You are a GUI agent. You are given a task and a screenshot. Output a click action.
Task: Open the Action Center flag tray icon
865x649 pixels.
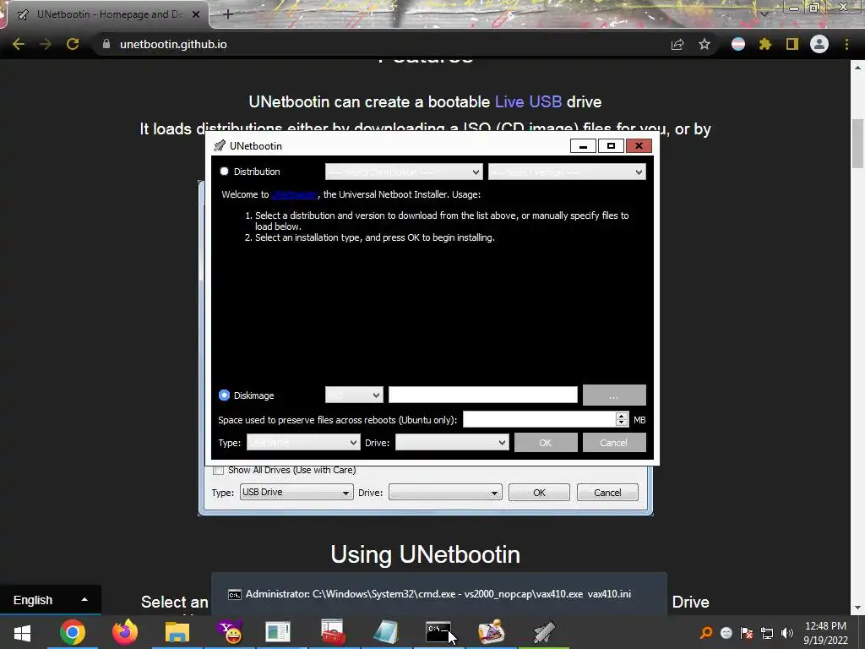pos(747,632)
